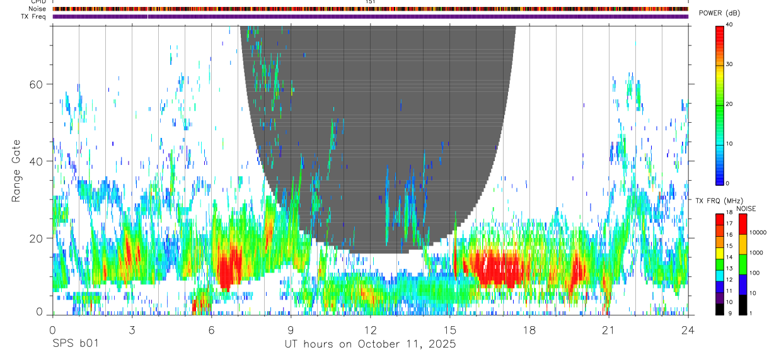Click the '12' tick on UT hours axis

coord(371,329)
